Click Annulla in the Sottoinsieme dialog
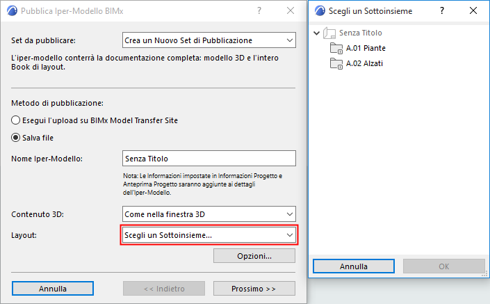The width and height of the screenshot is (490, 304). click(x=354, y=266)
